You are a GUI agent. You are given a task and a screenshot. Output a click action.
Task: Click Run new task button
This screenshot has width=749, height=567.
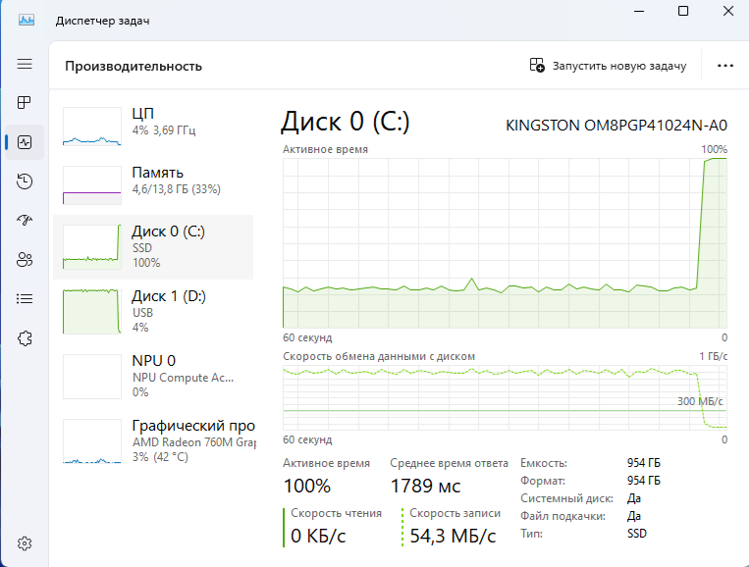(608, 66)
